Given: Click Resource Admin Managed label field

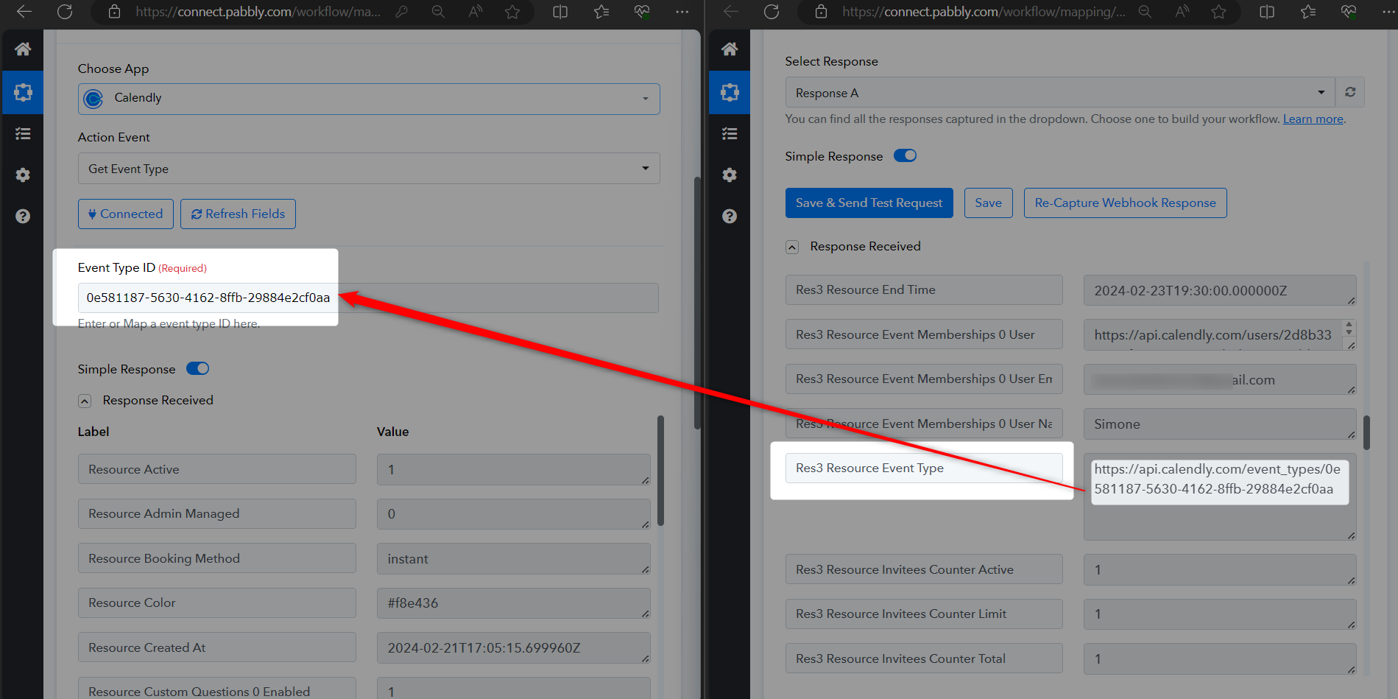Looking at the screenshot, I should 217,513.
